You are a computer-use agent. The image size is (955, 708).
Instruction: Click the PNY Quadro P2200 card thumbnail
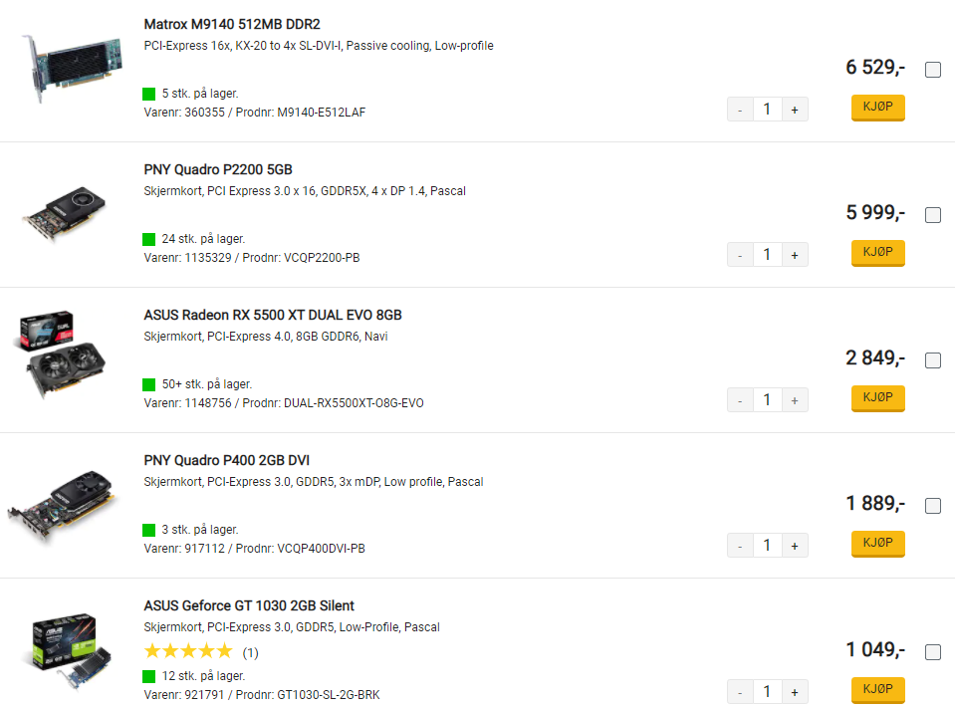pos(65,214)
